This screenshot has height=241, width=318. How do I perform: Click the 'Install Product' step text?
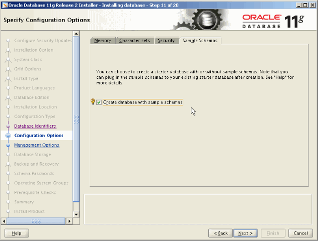pos(29,211)
